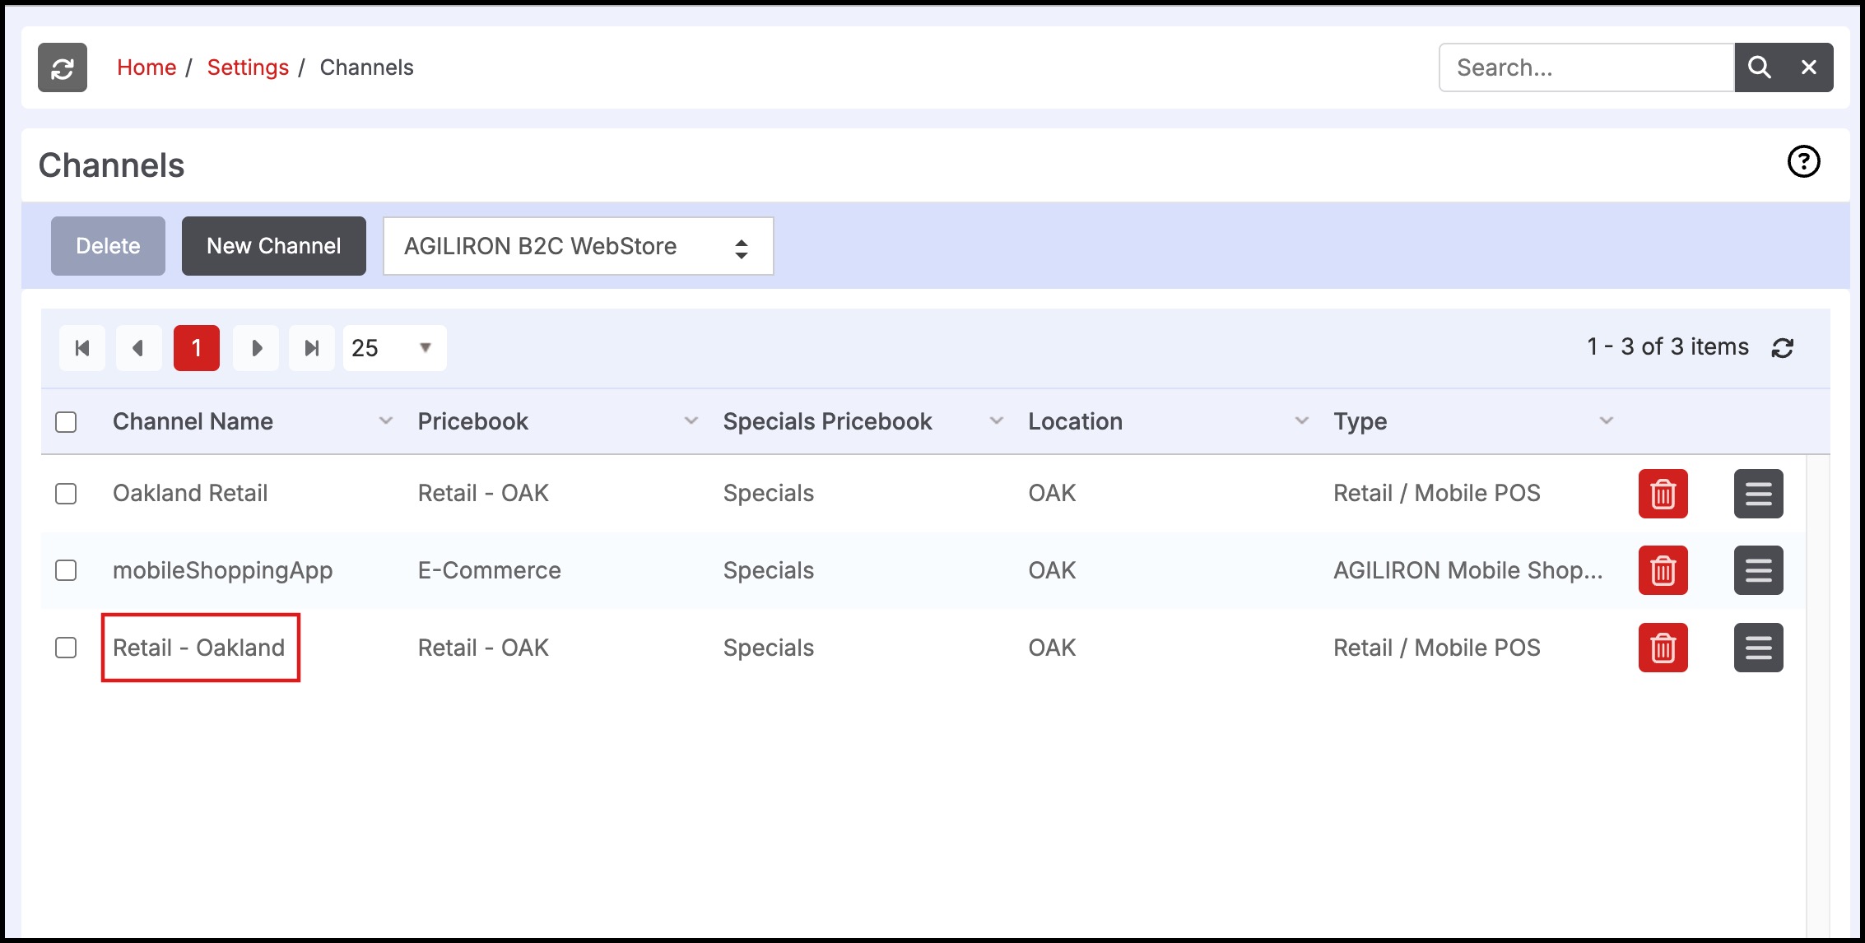Click the New Channel button
This screenshot has width=1865, height=943.
pos(273,246)
